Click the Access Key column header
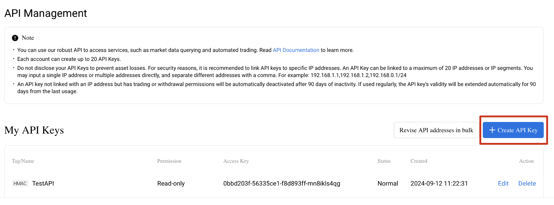 click(x=236, y=161)
